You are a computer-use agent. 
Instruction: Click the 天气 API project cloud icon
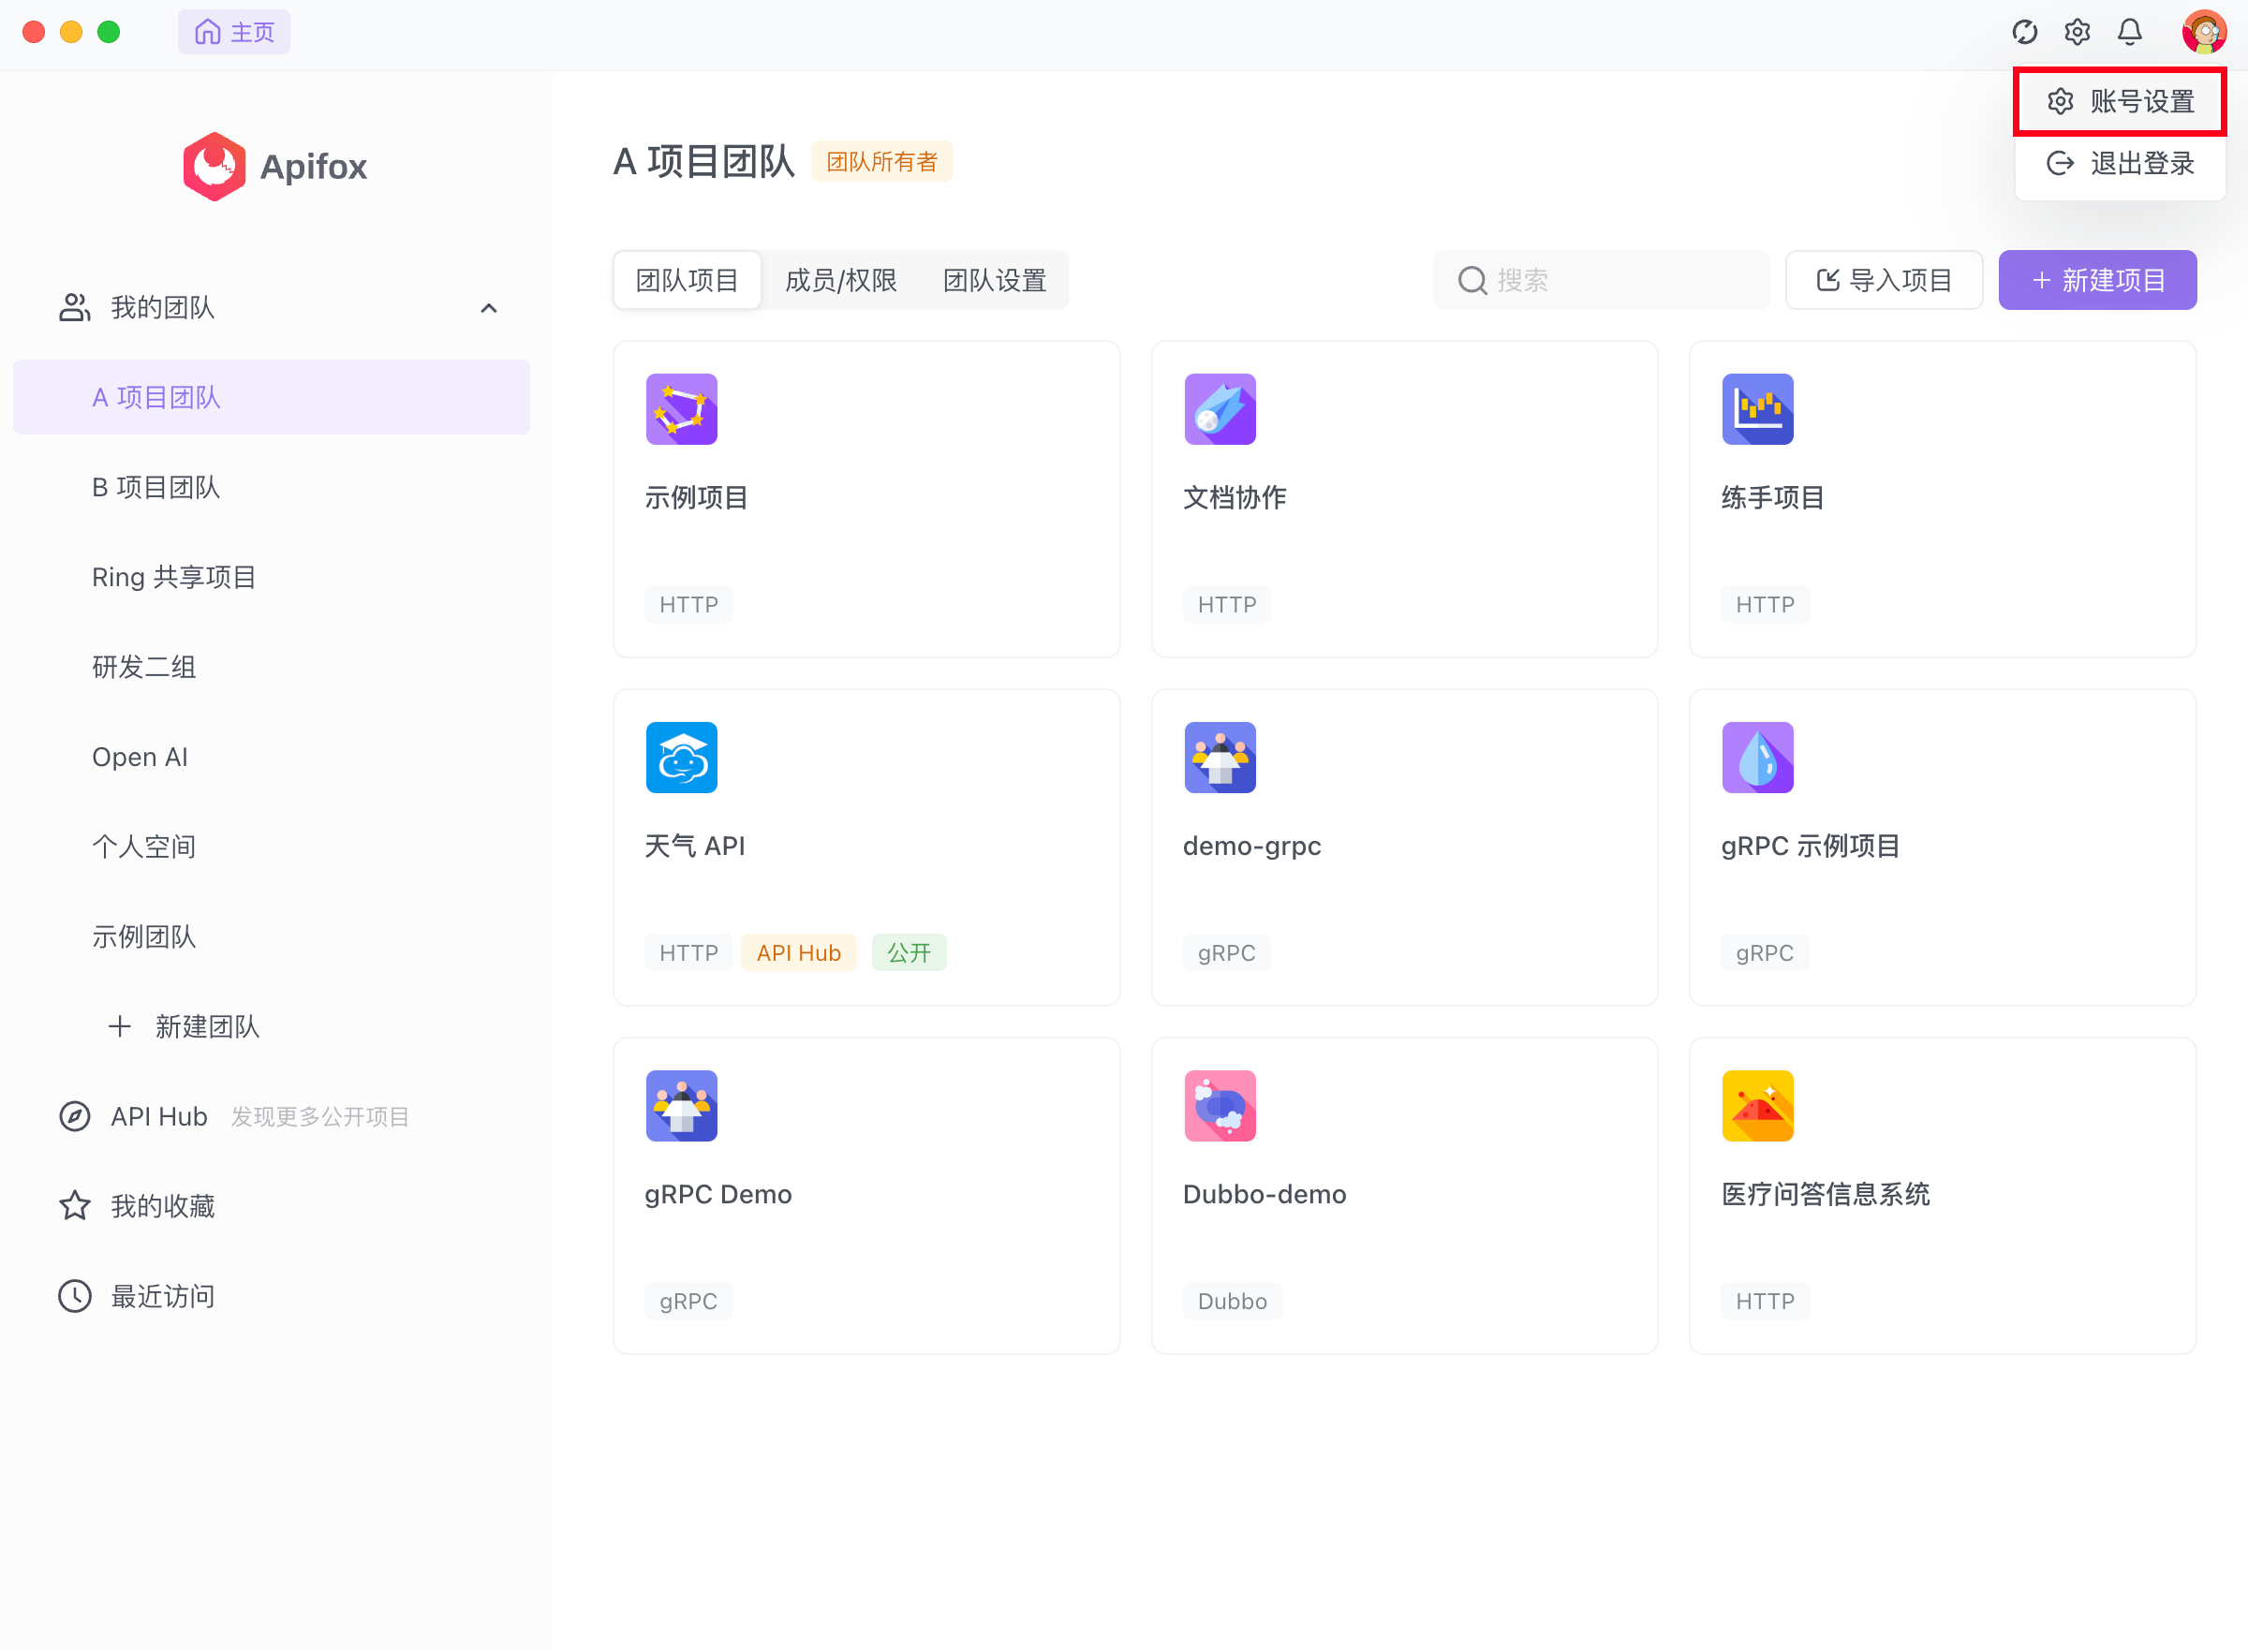point(681,757)
